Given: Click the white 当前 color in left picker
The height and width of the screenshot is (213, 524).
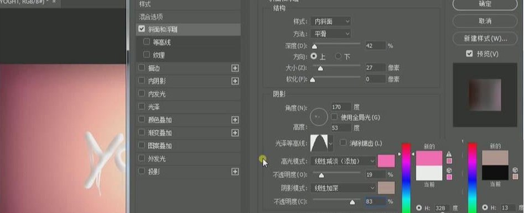Looking at the screenshot, I should coord(429,173).
